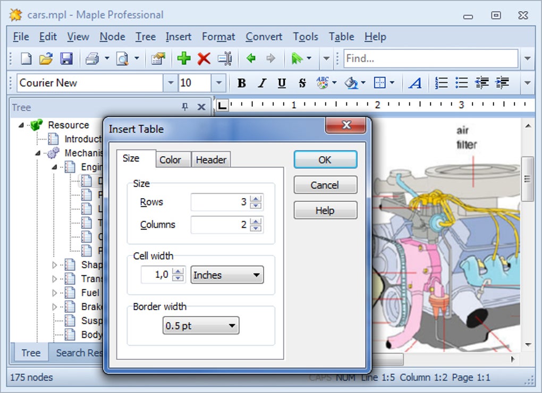Open the Format menu
Viewport: 542px width, 393px height.
[218, 37]
